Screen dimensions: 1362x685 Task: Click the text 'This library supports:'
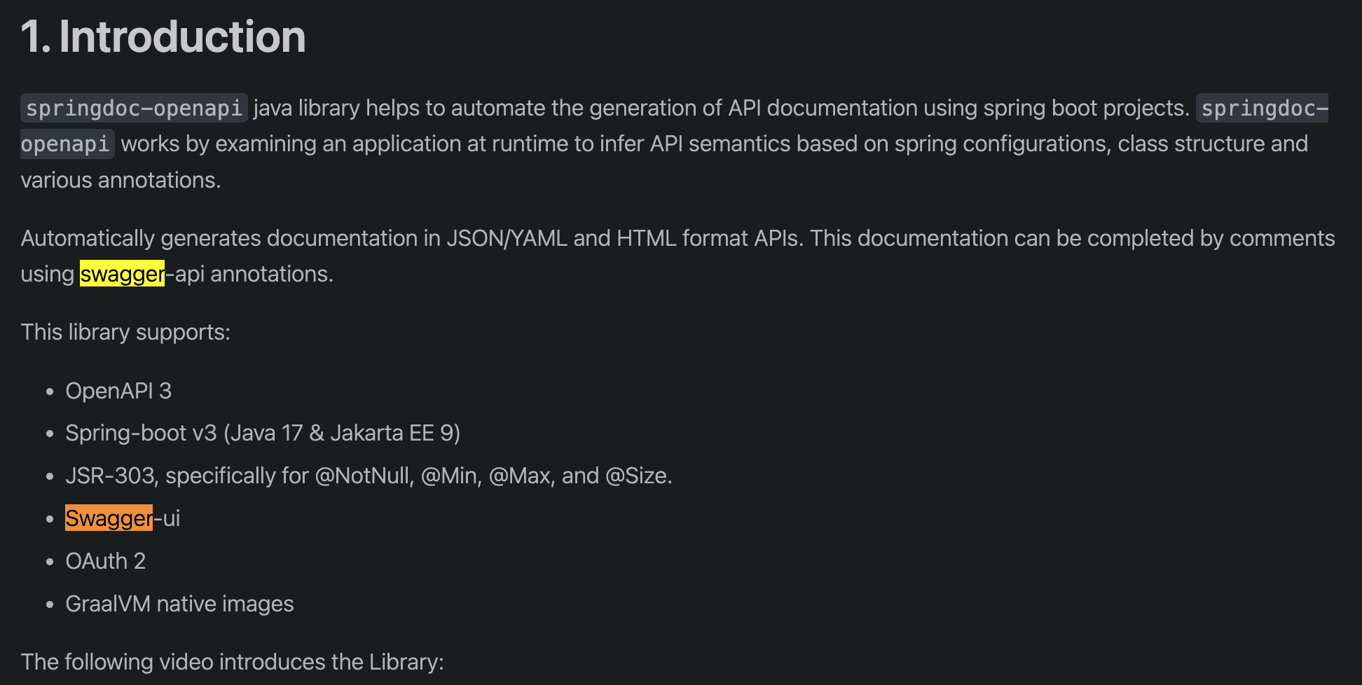click(125, 332)
